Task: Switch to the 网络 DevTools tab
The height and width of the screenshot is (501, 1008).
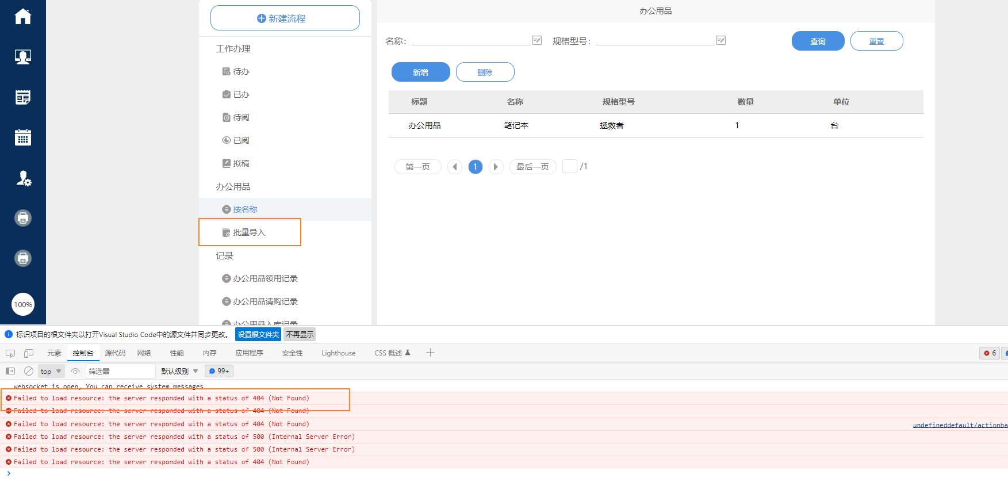Action: (144, 353)
